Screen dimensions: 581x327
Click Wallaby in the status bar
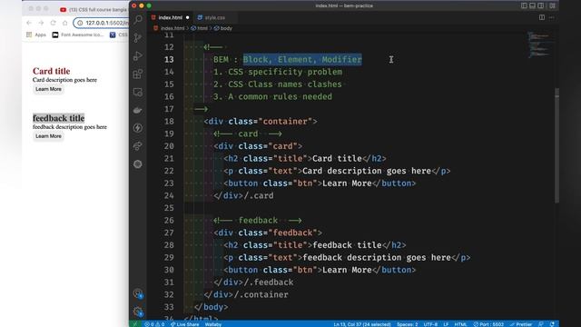click(213, 324)
